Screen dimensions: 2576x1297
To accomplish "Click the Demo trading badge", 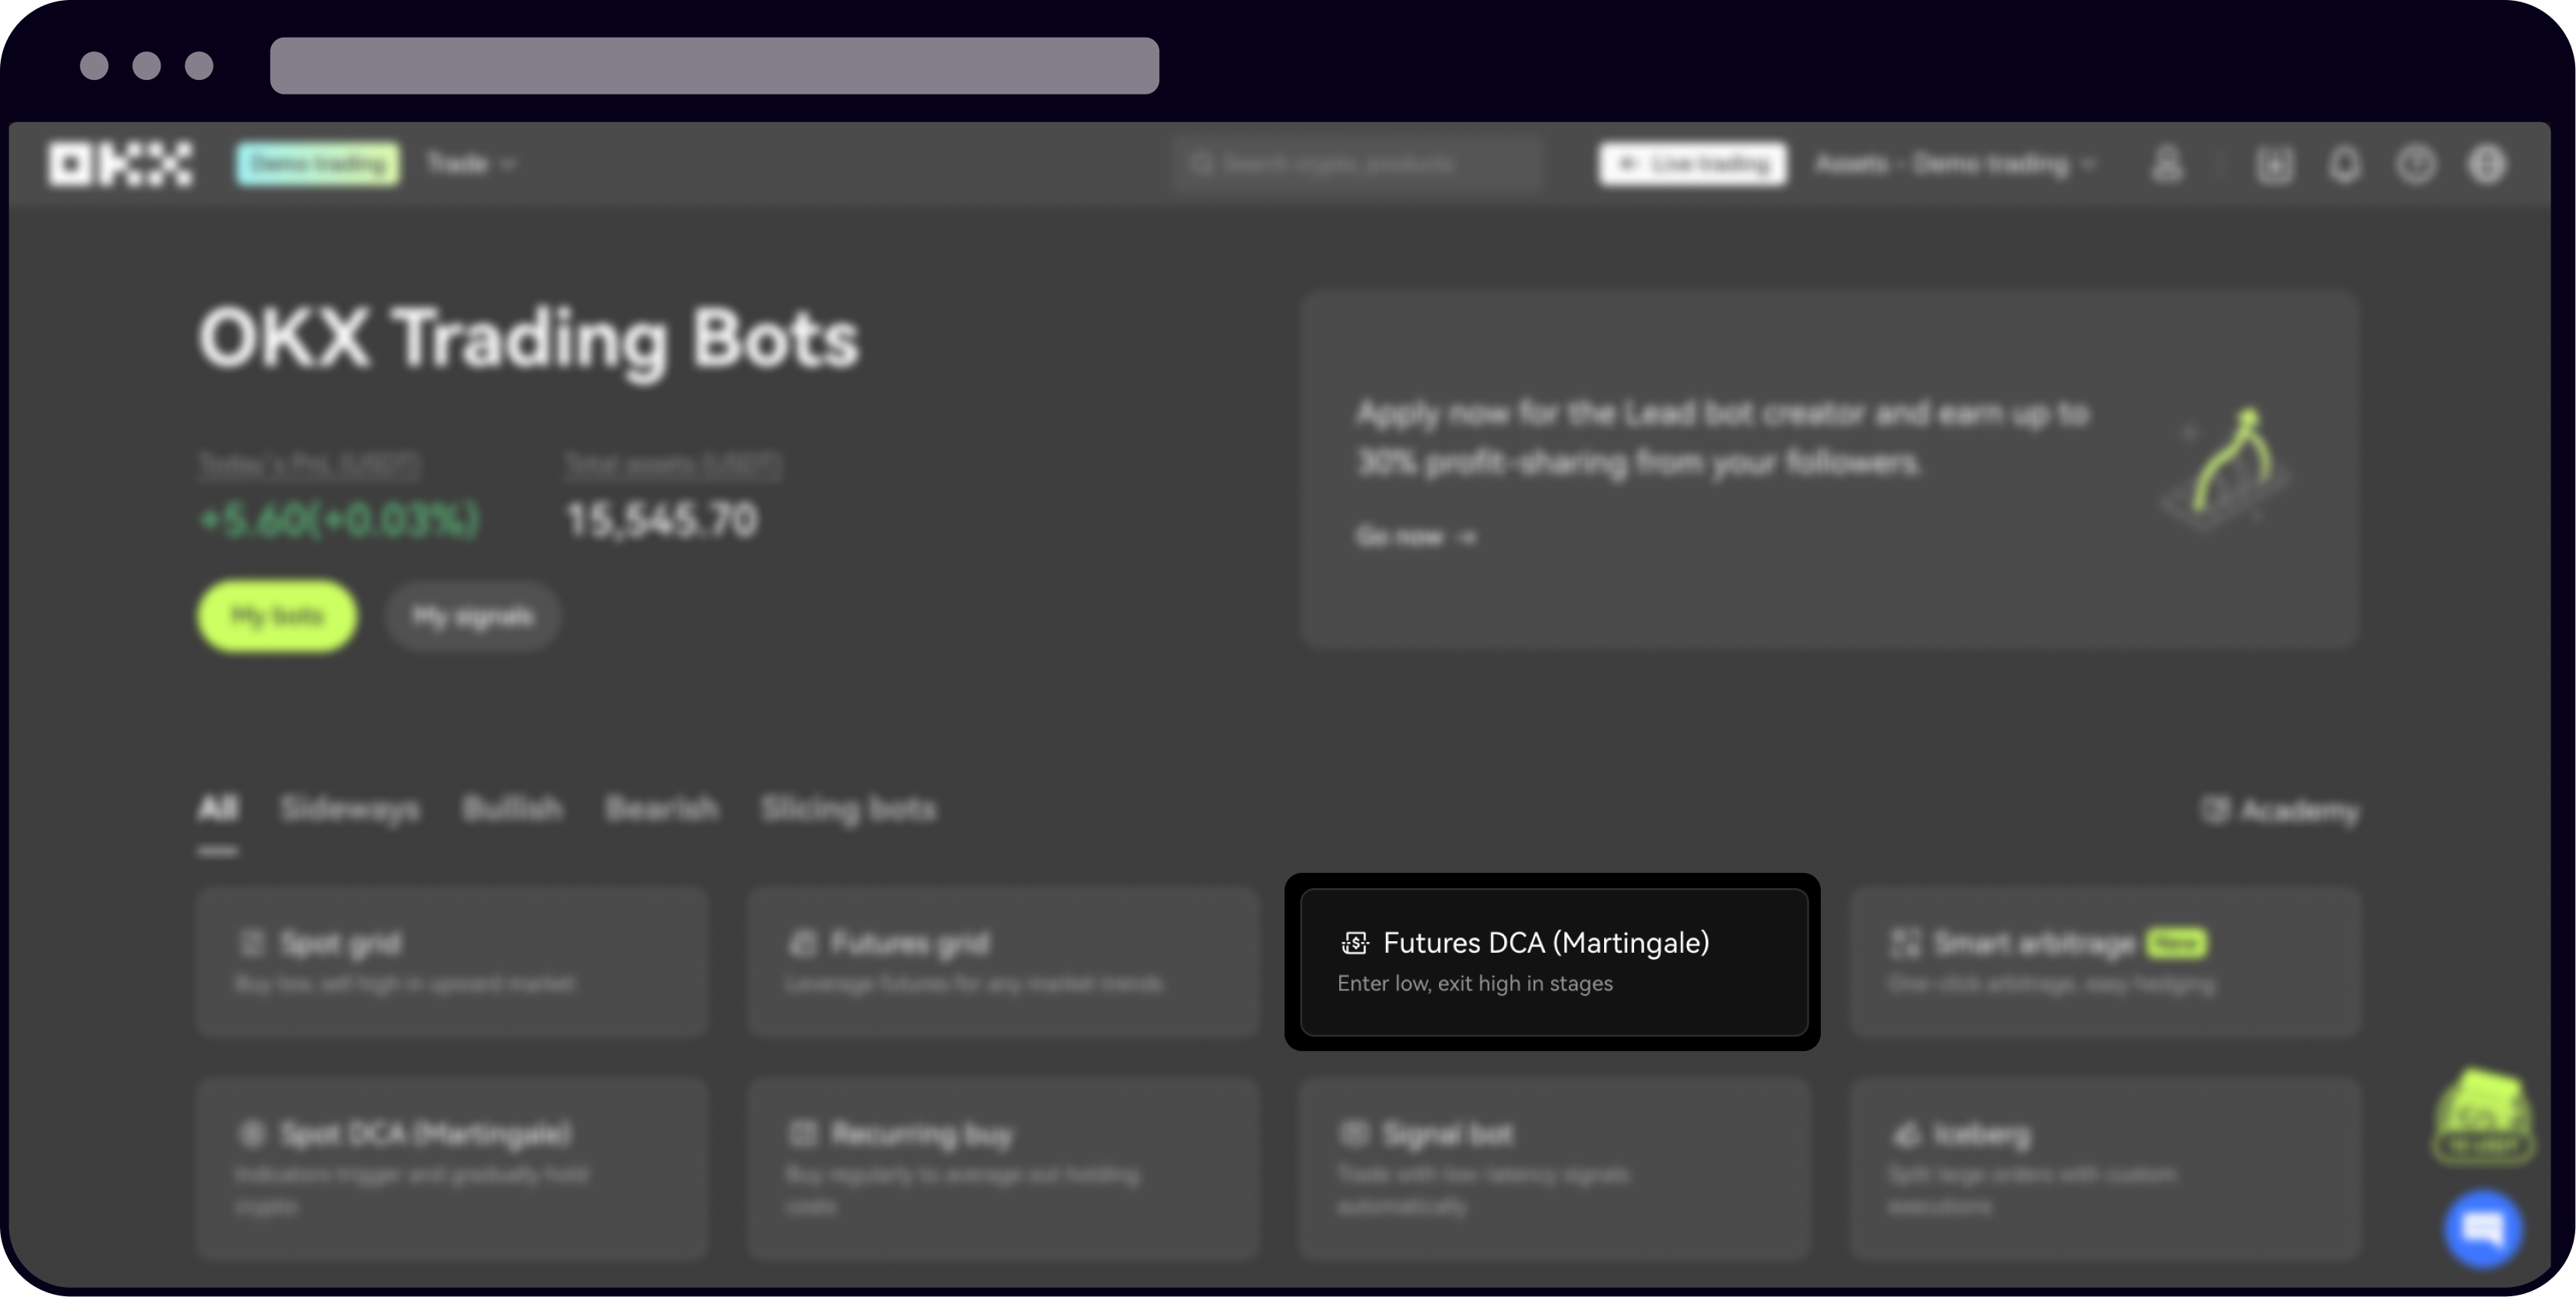I will (318, 164).
